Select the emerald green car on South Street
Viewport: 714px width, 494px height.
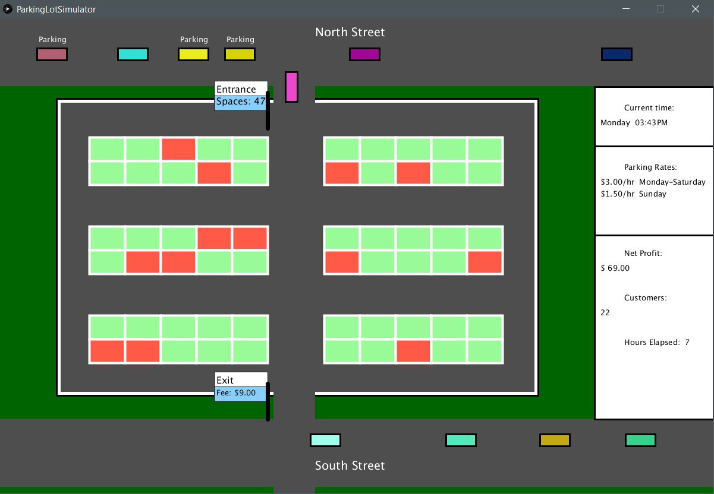[x=640, y=440]
